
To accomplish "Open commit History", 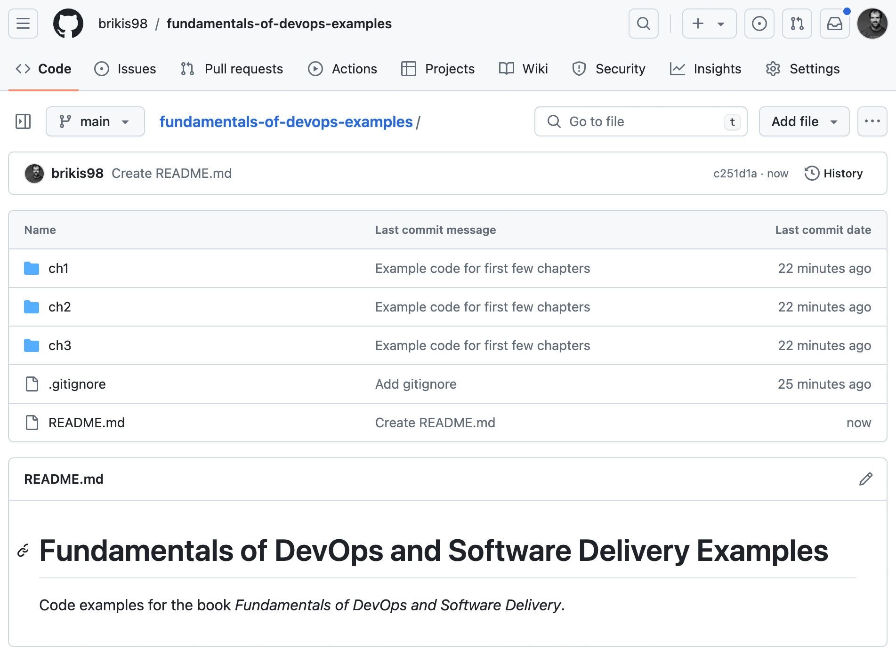I will (834, 173).
